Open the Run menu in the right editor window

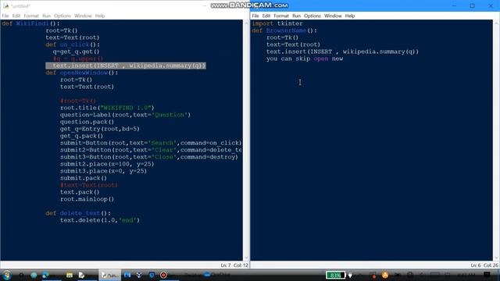pos(297,16)
